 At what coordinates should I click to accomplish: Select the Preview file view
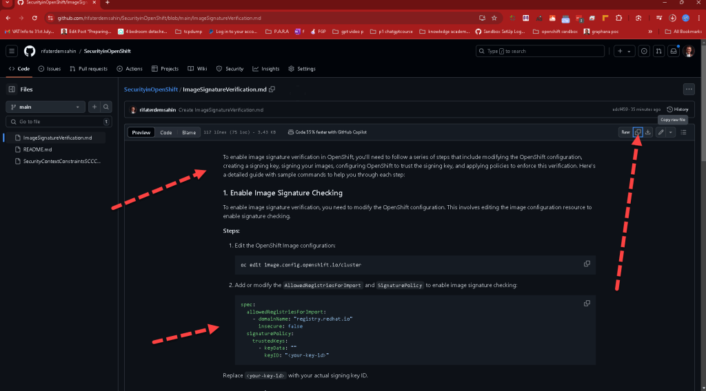click(141, 133)
